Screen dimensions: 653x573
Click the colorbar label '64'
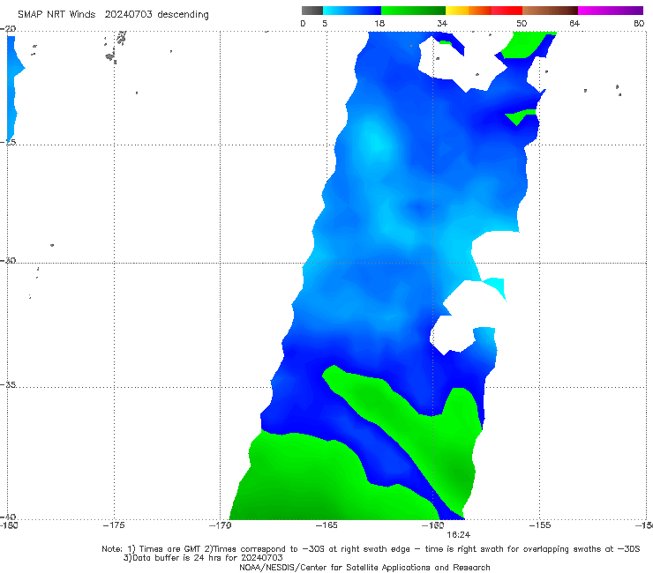coord(574,23)
